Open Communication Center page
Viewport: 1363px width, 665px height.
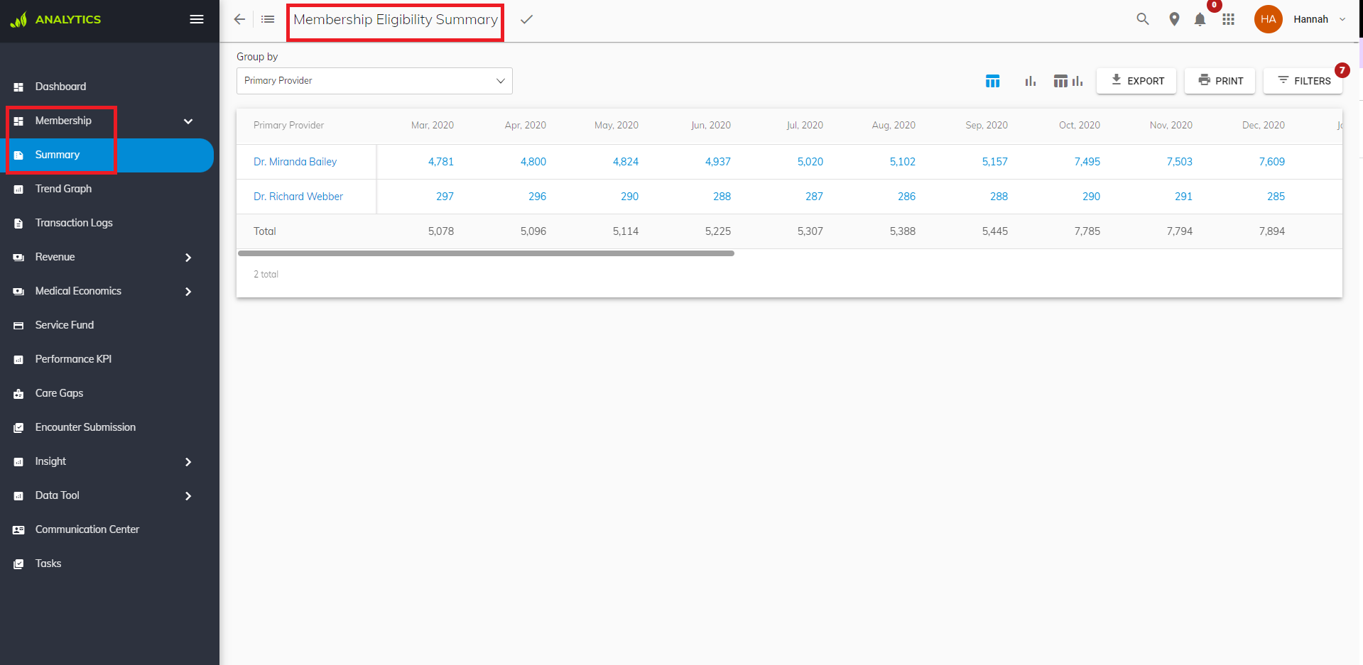[87, 529]
